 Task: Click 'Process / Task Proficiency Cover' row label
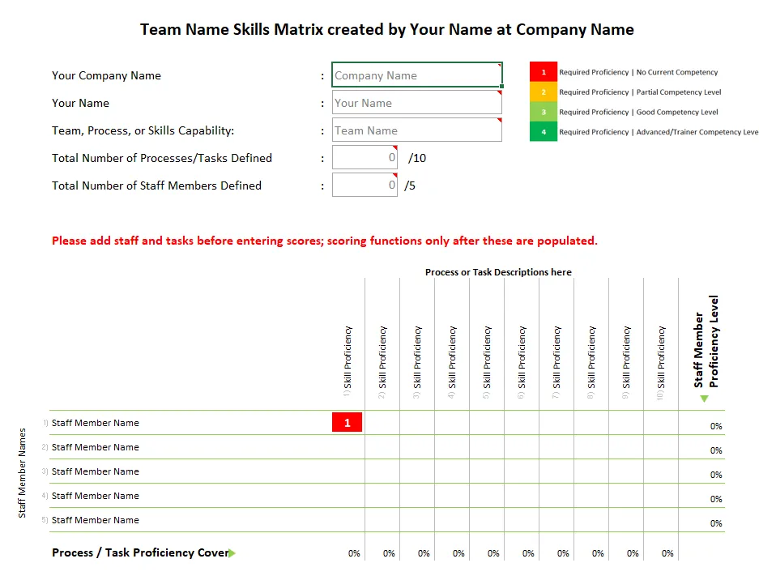click(x=140, y=552)
